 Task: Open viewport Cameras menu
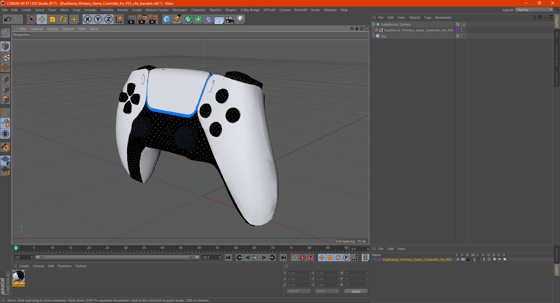click(x=37, y=29)
